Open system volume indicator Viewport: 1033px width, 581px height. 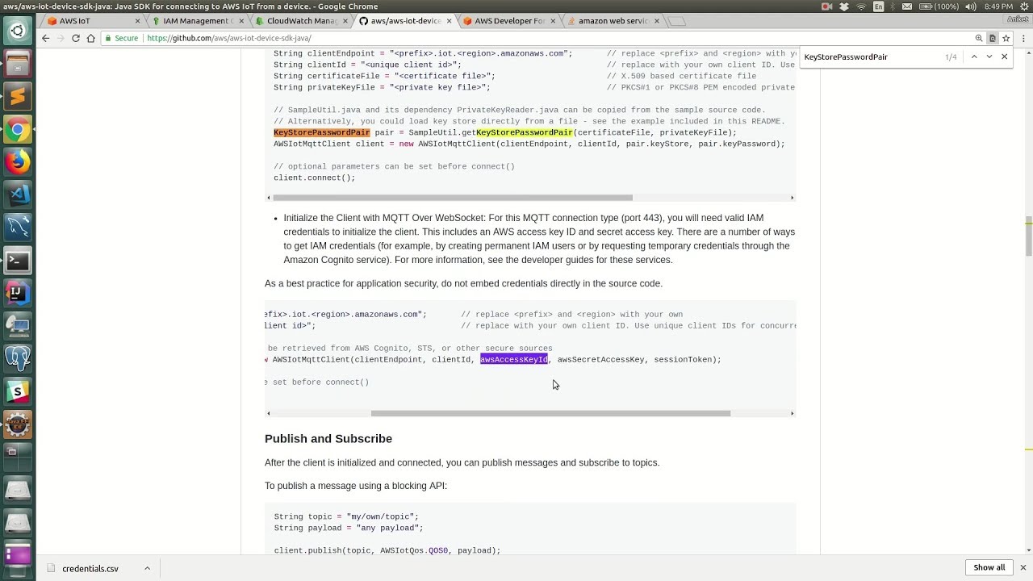(x=972, y=6)
